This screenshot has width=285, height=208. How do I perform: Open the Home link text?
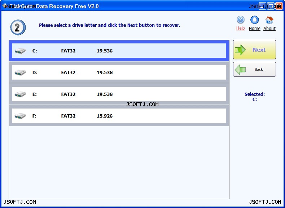(254, 29)
